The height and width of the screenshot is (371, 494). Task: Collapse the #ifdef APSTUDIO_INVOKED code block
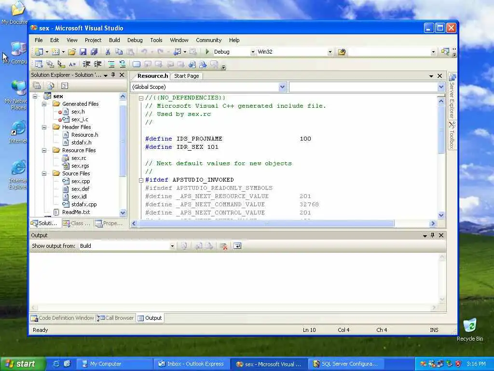pos(141,180)
